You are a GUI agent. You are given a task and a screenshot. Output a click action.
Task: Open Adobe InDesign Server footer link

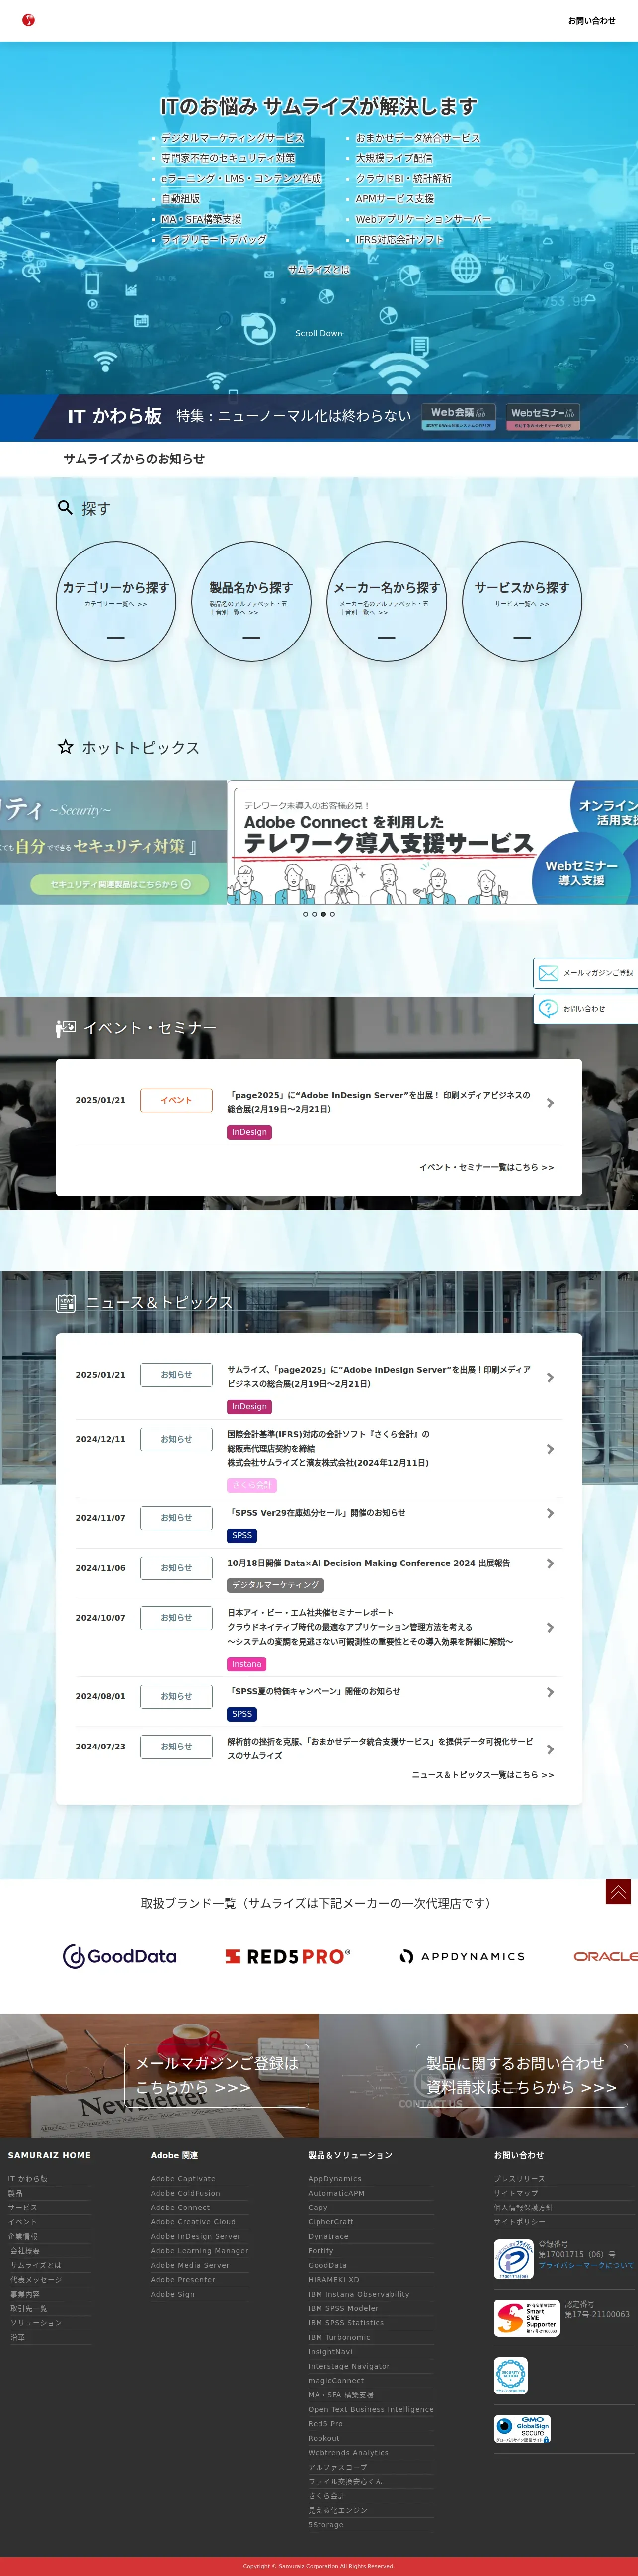coord(196,2236)
